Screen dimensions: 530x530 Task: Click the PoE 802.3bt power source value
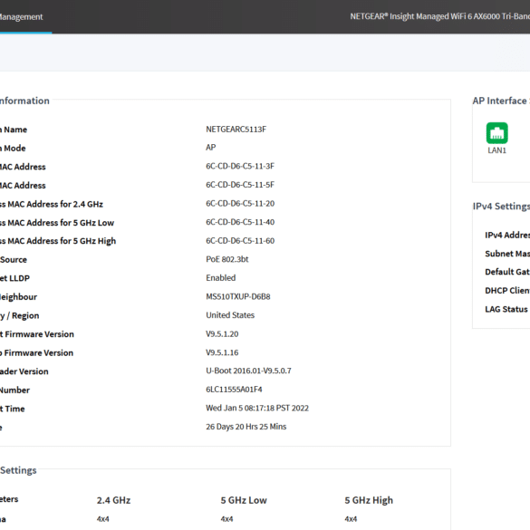click(227, 259)
